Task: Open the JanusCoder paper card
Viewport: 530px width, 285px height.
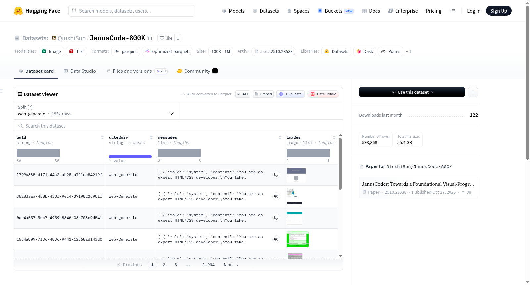Action: (418, 188)
